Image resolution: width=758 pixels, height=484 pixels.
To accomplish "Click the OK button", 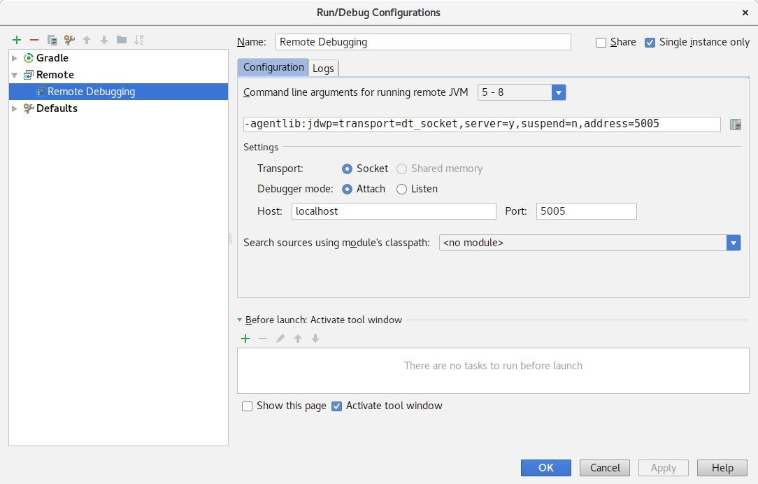I will click(x=545, y=468).
